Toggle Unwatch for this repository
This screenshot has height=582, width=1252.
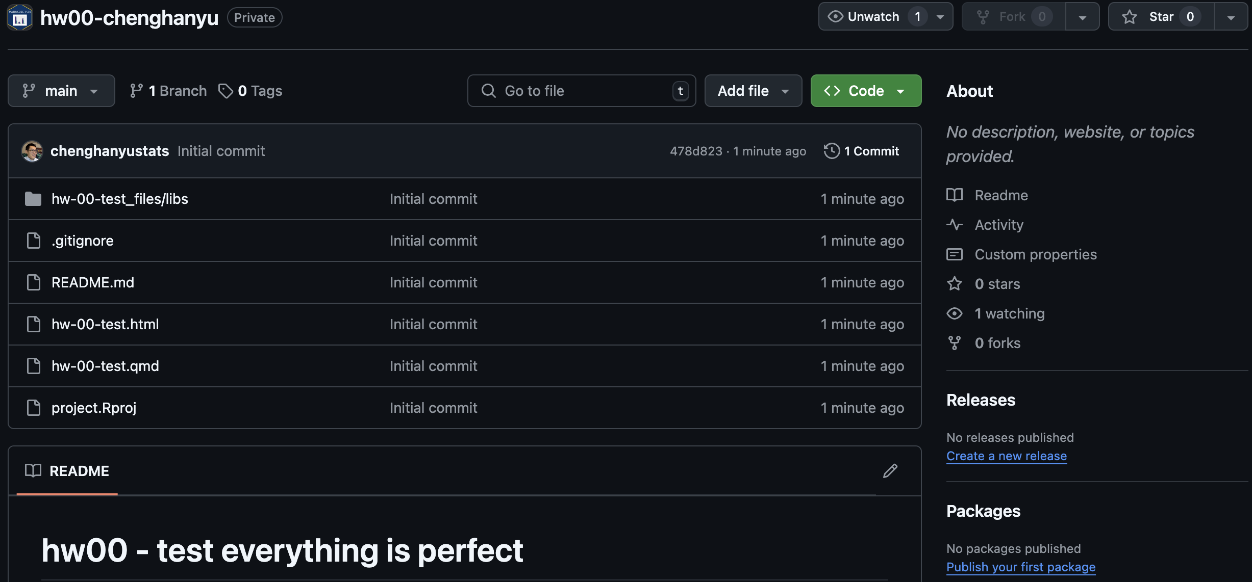(x=873, y=16)
